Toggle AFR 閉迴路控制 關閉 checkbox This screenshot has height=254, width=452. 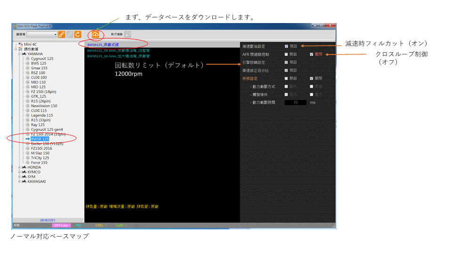(x=311, y=54)
